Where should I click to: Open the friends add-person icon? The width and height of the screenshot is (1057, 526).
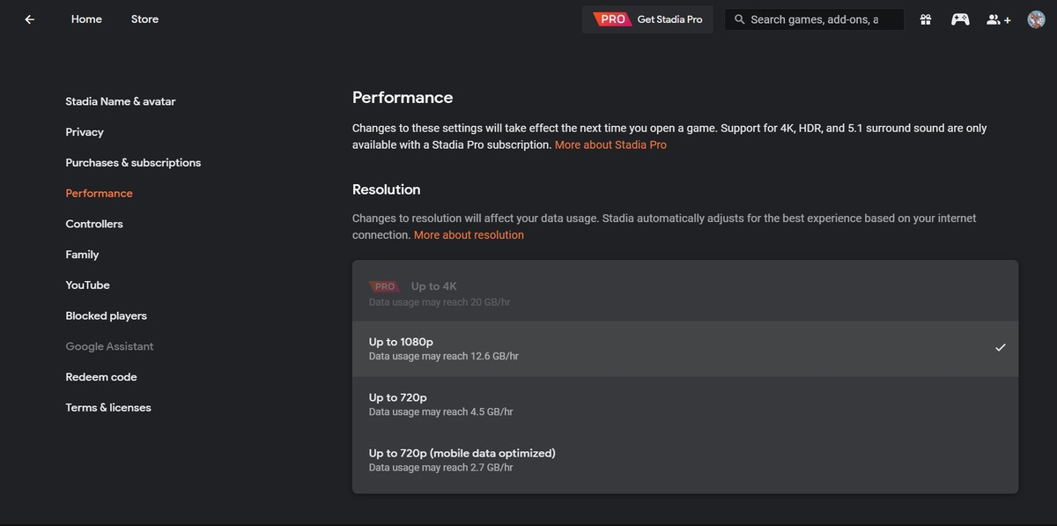click(x=998, y=19)
